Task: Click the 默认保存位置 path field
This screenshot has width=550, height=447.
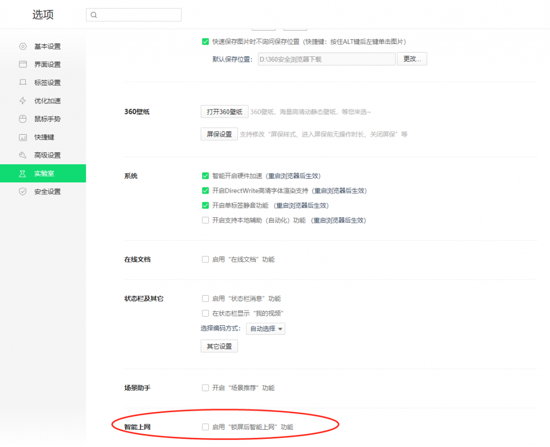Action: (x=327, y=59)
